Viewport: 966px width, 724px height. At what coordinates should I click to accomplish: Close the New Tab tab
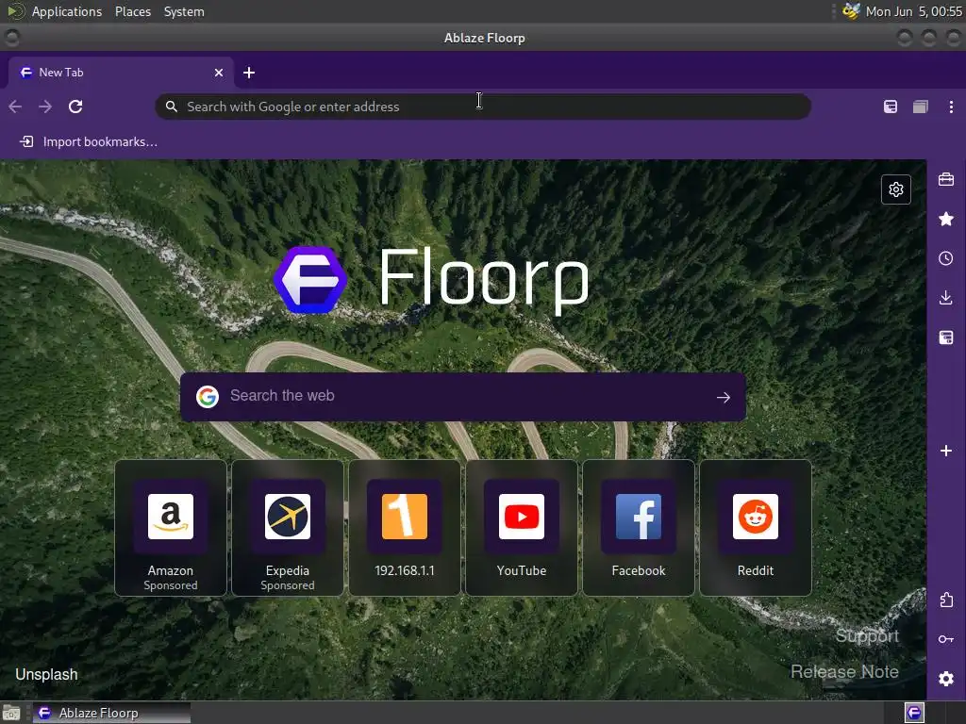point(219,73)
